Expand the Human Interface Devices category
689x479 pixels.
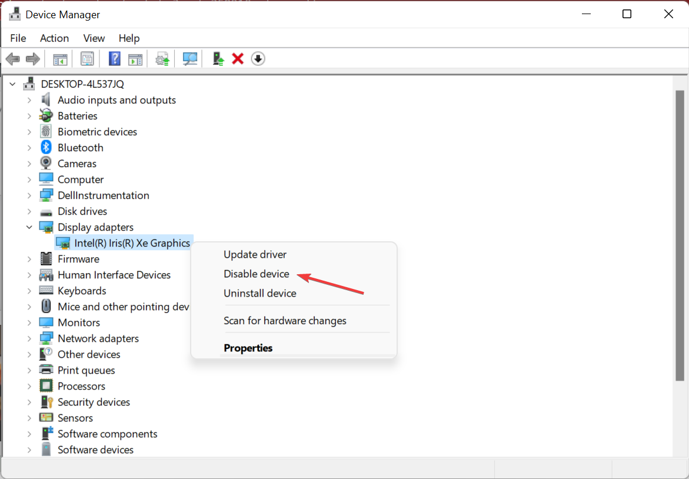29,275
